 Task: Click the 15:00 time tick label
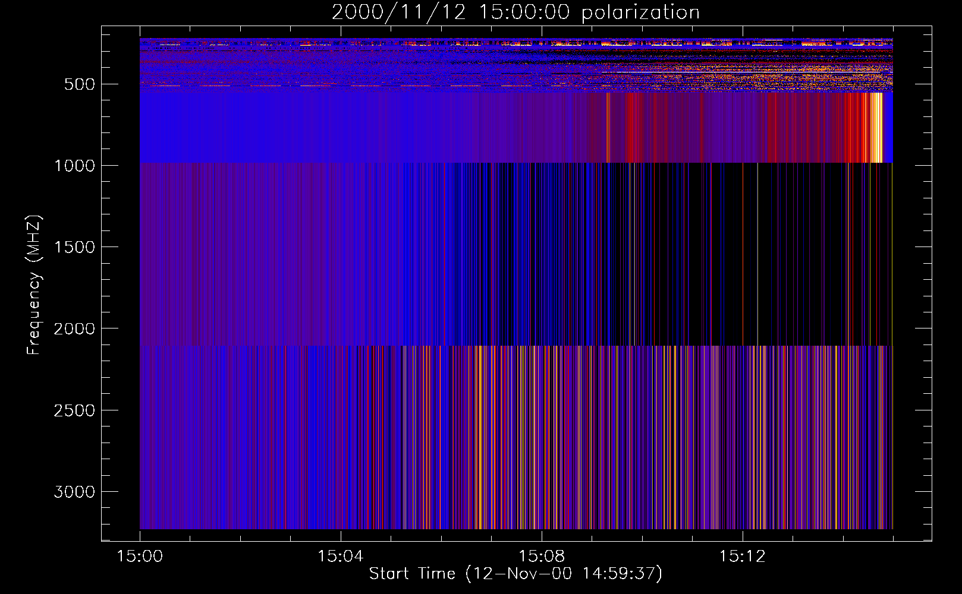click(x=140, y=557)
